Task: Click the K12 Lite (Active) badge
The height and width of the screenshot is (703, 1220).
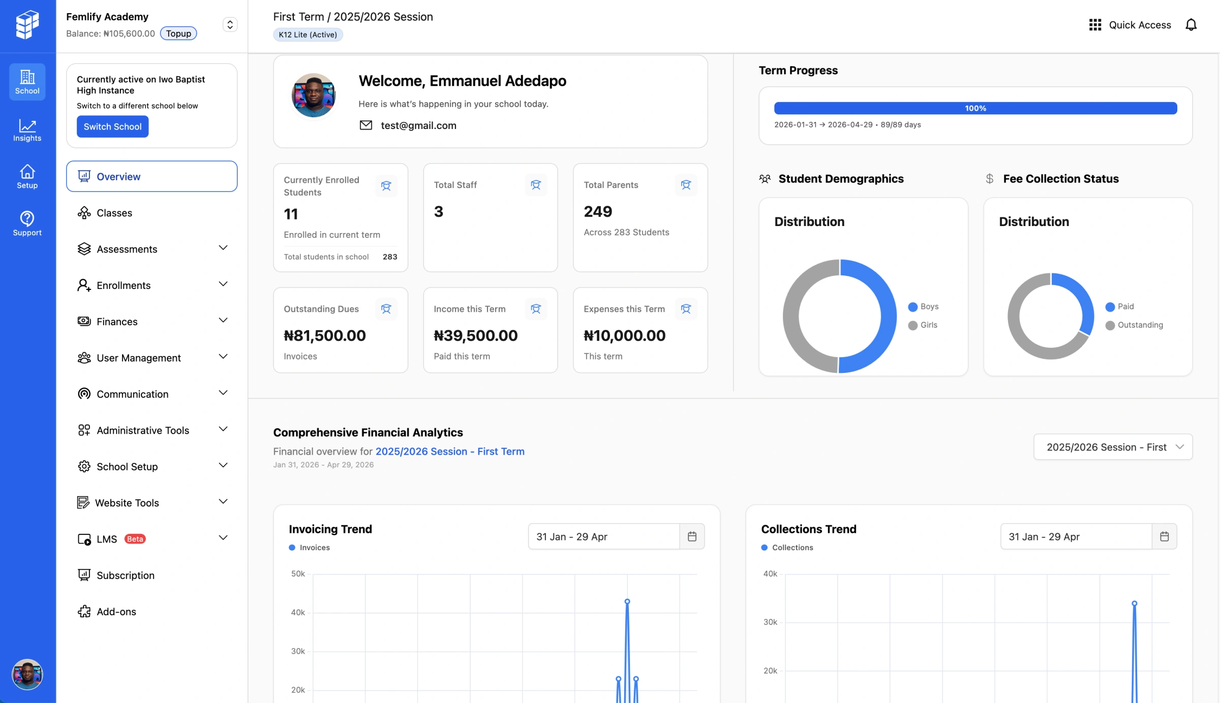Action: 308,35
